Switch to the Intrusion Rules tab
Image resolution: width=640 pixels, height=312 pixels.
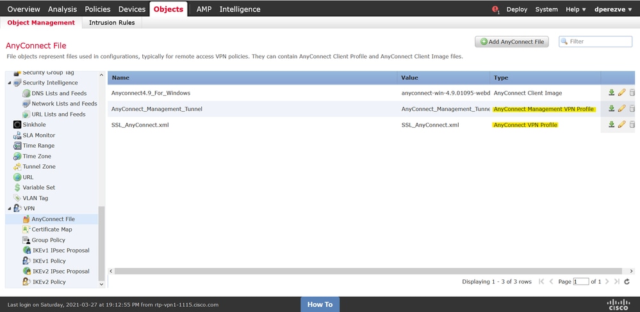[x=112, y=23]
